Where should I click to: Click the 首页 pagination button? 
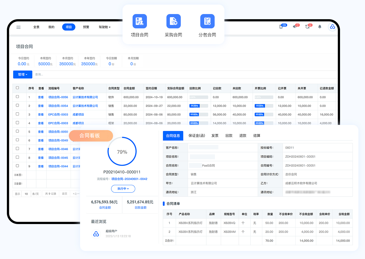pos(65,194)
